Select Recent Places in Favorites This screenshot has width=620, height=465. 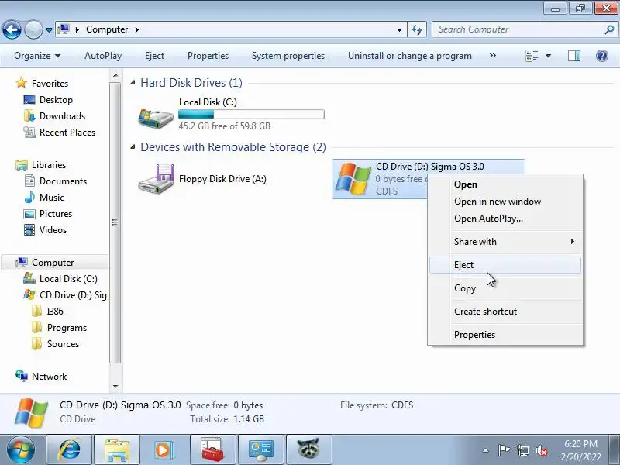click(67, 132)
